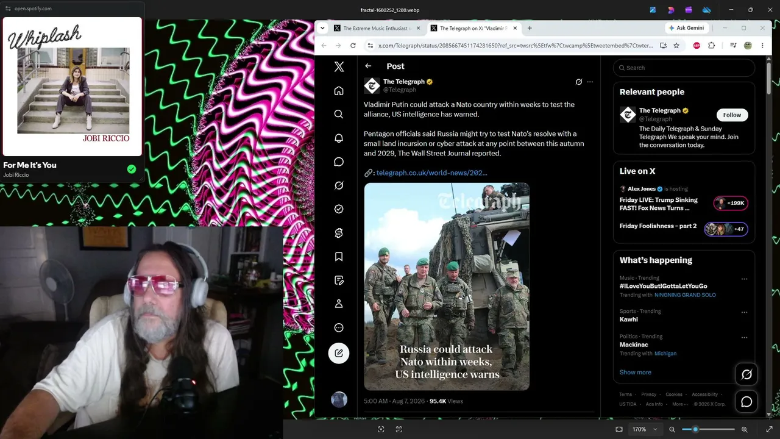Zoom out in the image viewer

[x=672, y=429]
